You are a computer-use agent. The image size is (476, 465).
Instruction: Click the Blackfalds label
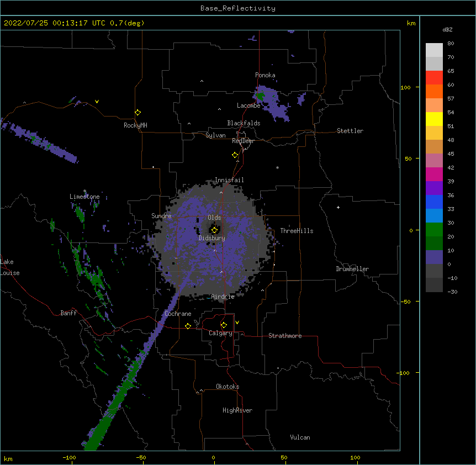point(244,123)
